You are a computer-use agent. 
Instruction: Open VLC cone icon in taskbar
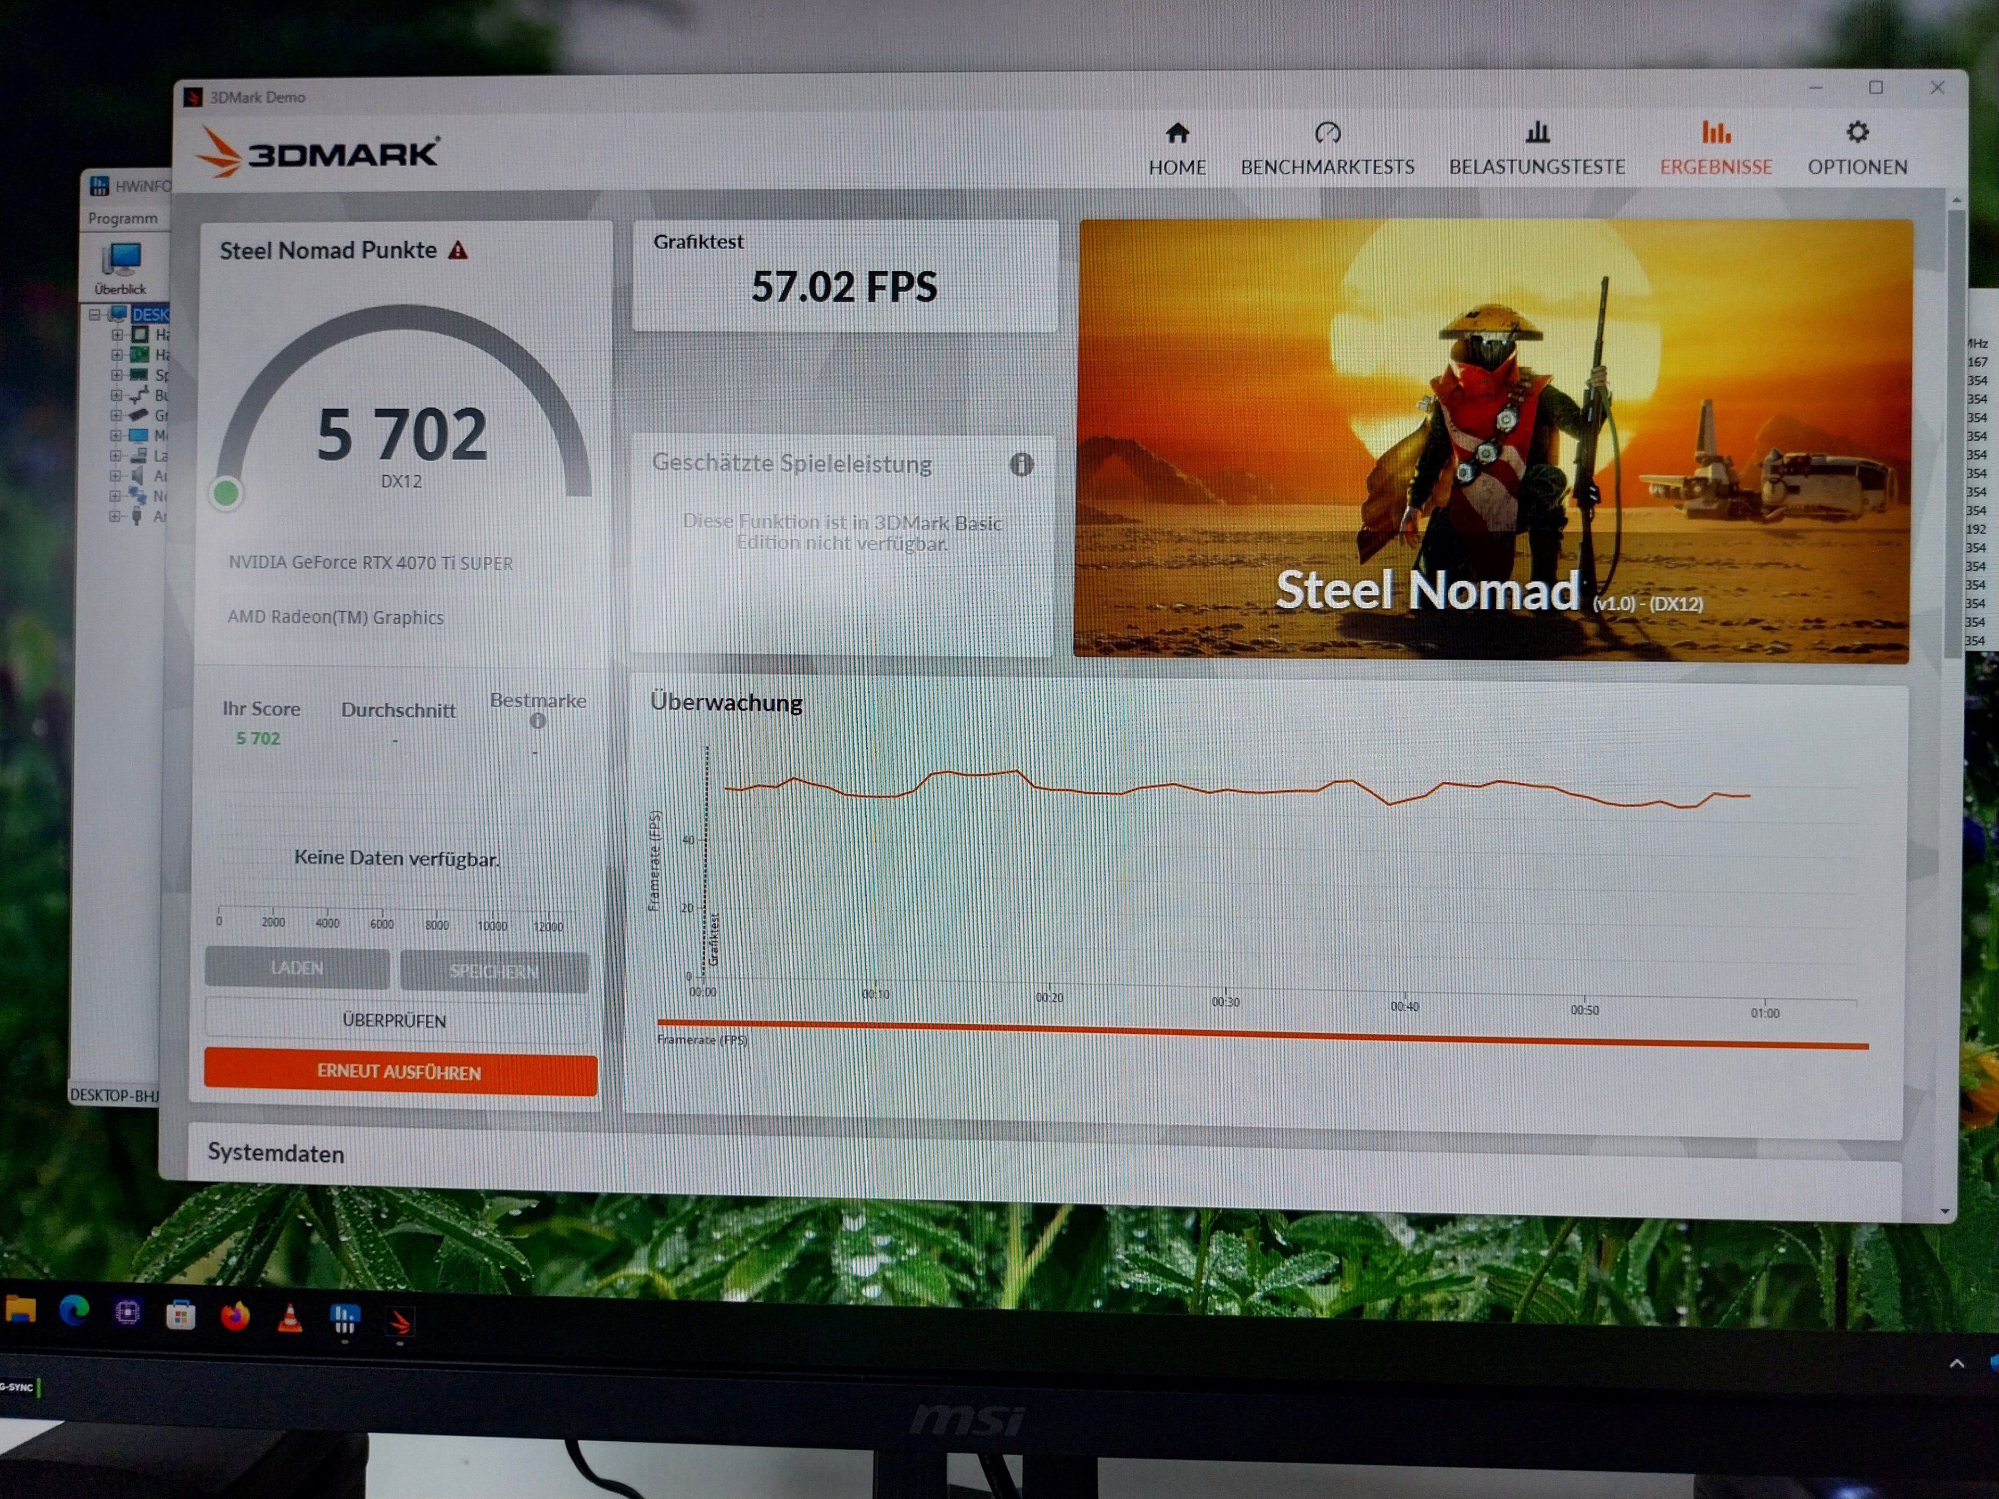[289, 1318]
